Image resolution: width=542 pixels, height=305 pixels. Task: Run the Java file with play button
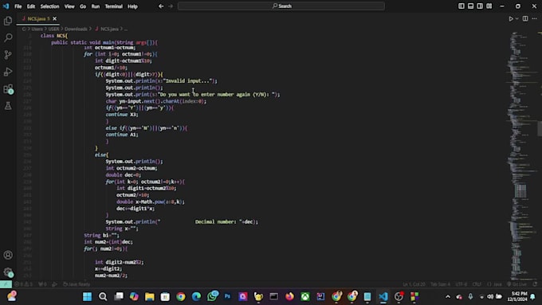[x=511, y=18]
